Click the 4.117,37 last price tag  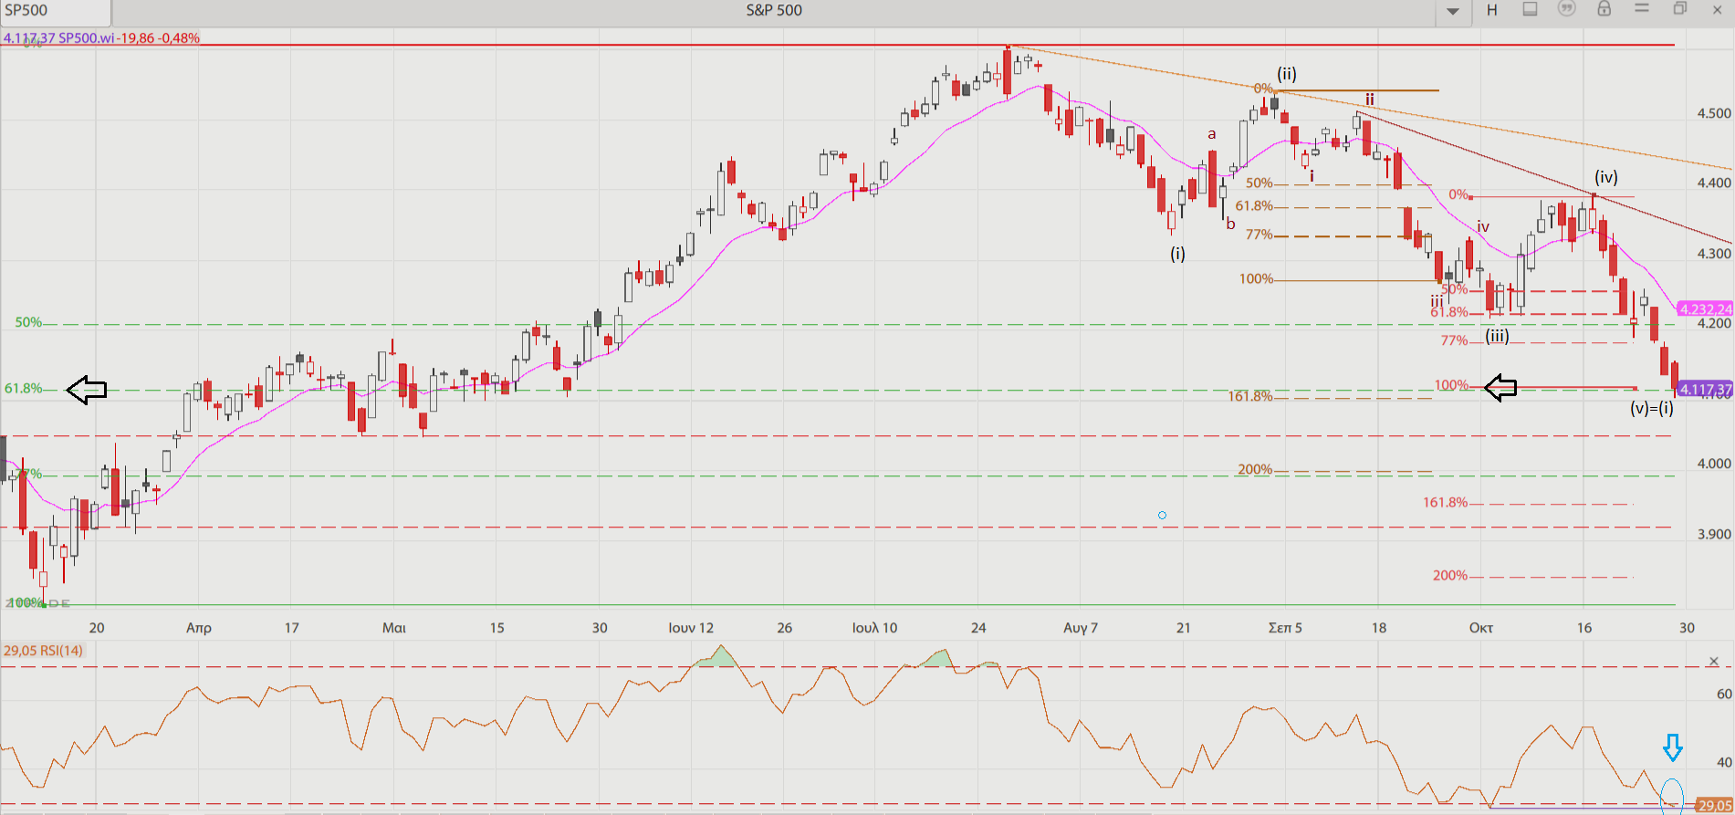(1705, 389)
